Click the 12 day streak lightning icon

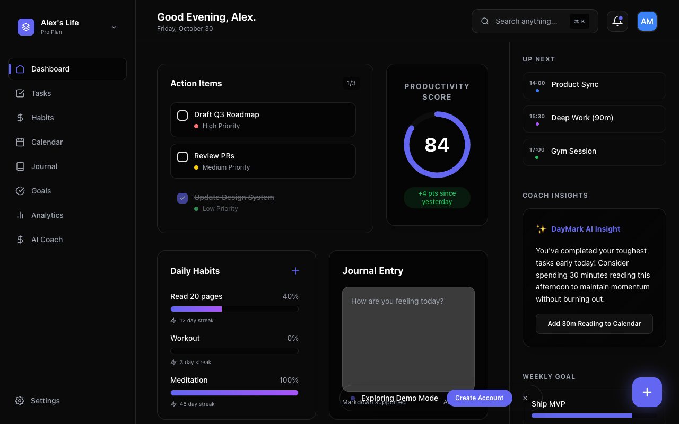(173, 321)
